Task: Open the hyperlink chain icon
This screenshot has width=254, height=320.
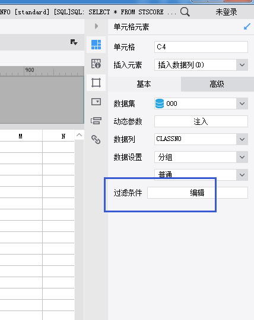Action: [96, 140]
